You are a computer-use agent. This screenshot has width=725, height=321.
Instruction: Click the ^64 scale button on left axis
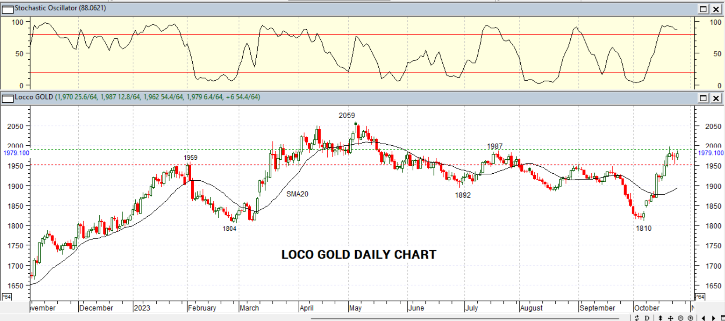7,297
